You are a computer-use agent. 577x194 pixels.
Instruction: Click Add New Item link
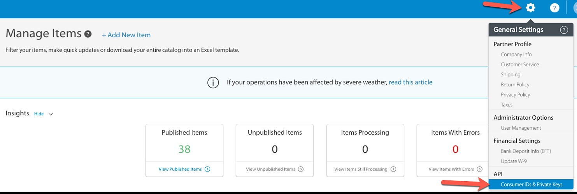[126, 35]
